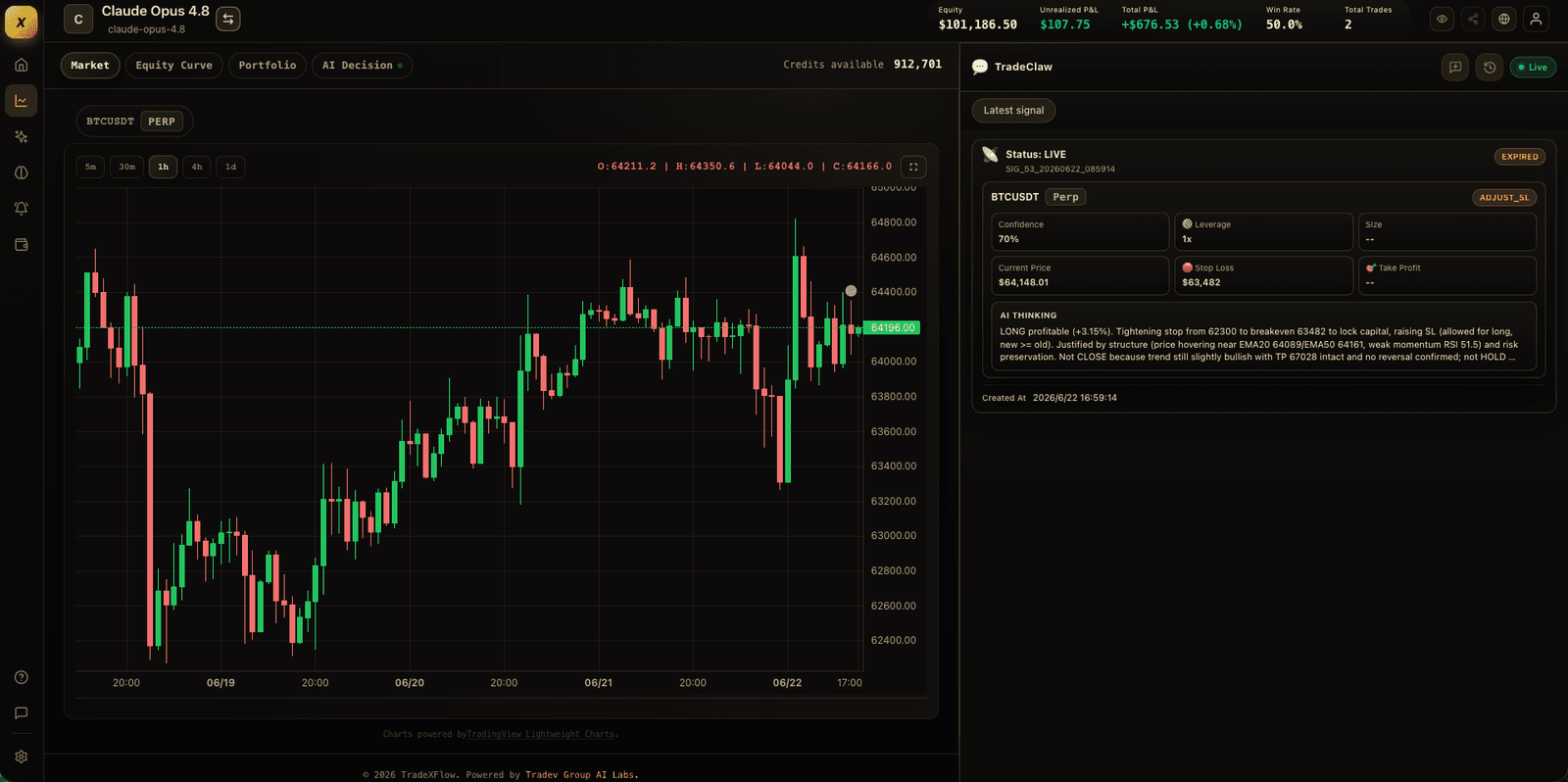Screen dimensions: 1568x782
Task: Open the AI sparkles icon in sidebar
Action: coord(21,137)
